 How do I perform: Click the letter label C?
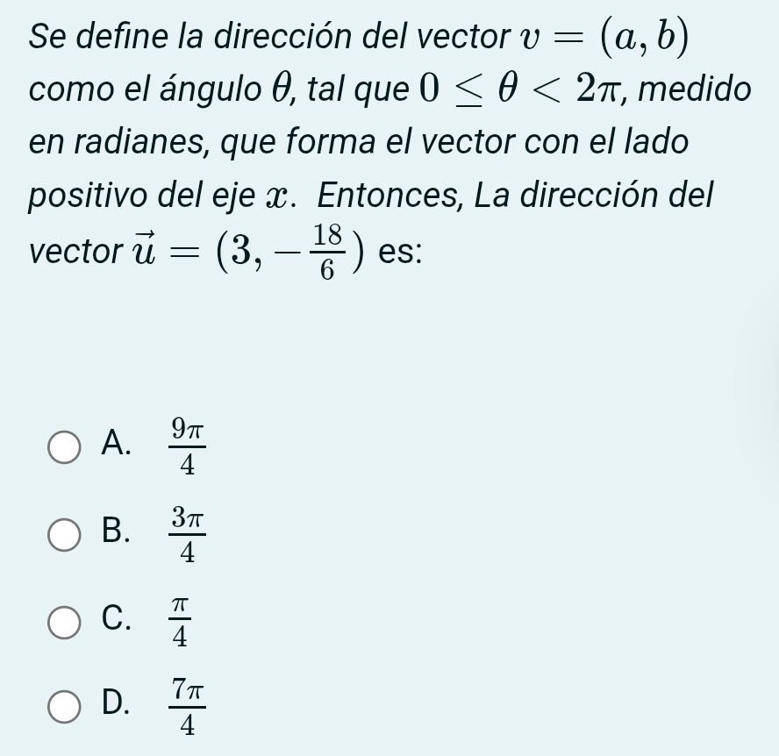click(x=117, y=621)
